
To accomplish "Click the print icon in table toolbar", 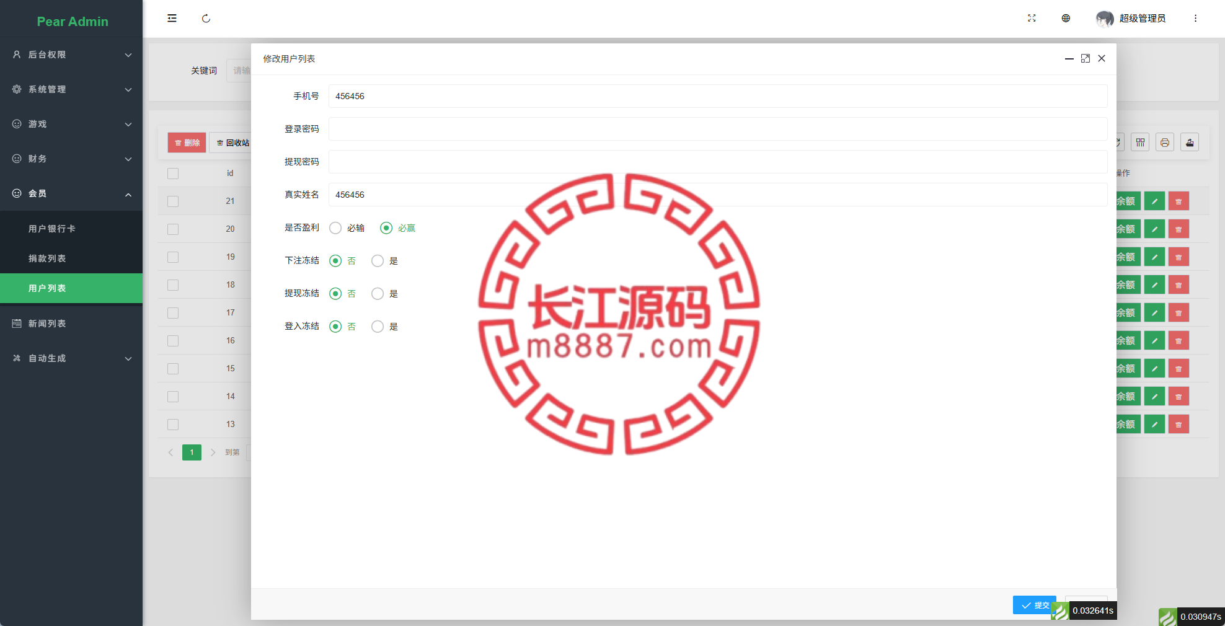I will (1165, 143).
